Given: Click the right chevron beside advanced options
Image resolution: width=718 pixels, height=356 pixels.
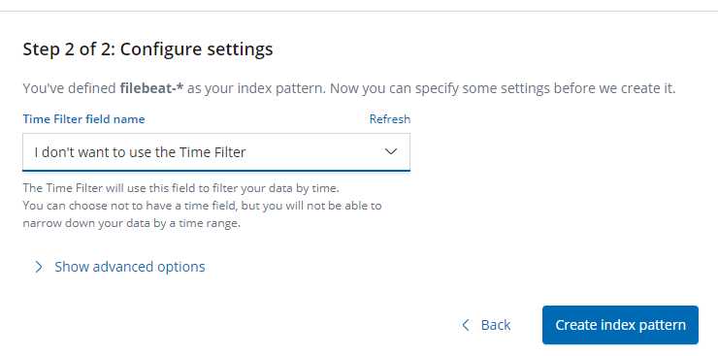Looking at the screenshot, I should [39, 267].
